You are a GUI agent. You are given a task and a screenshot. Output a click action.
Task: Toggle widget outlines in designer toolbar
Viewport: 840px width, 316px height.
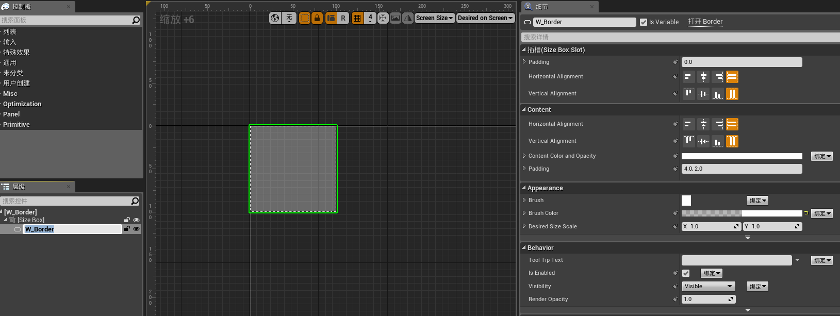coord(305,18)
